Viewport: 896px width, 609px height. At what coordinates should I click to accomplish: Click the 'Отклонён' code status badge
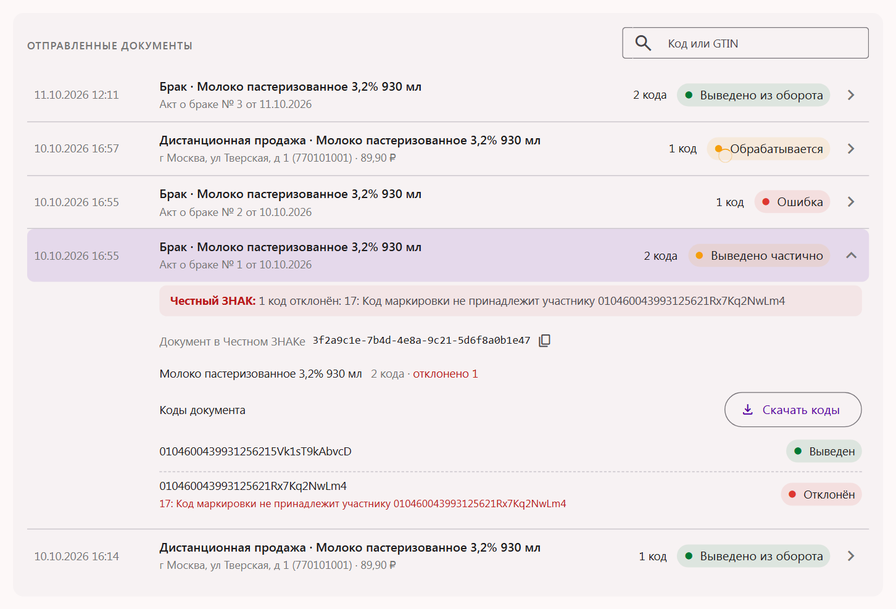point(821,494)
